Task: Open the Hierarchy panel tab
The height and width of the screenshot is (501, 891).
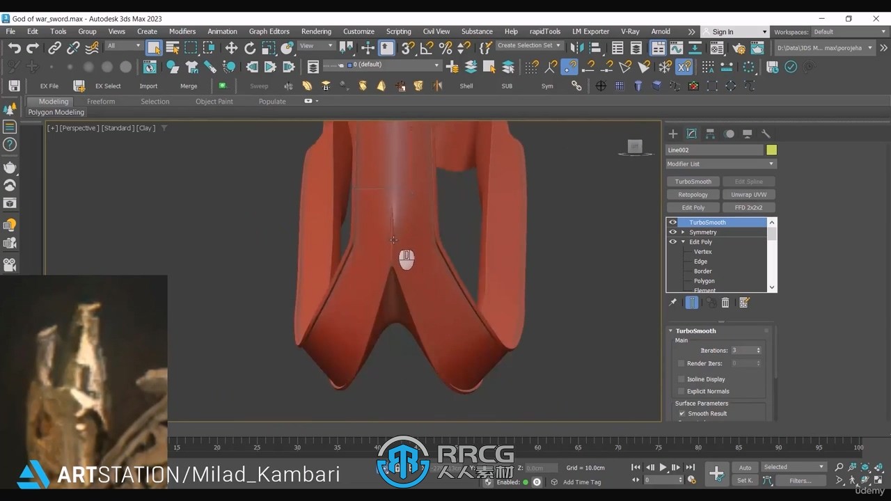Action: coord(710,134)
